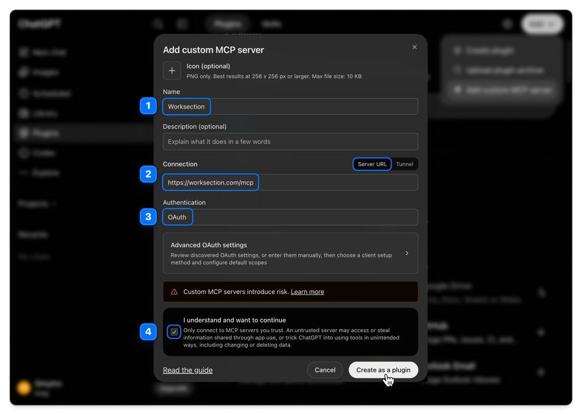
Task: Click the Icon (optional) label text
Action: [x=208, y=66]
